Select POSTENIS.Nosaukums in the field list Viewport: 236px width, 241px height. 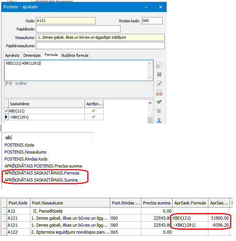25,152
